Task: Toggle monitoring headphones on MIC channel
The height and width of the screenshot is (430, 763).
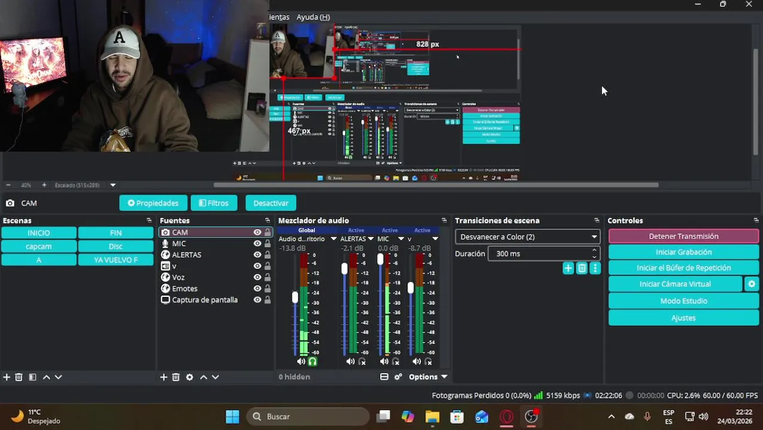Action: 395,361
